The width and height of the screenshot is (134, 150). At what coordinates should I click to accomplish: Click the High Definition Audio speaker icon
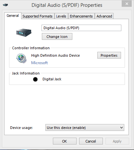[x=21, y=58]
